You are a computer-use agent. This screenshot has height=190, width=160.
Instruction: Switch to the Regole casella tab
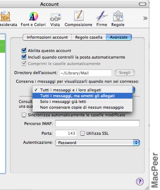point(89,37)
